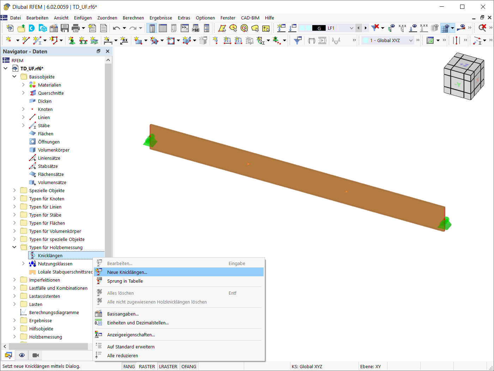This screenshot has width=494, height=371.
Task: Close the Navigator panel
Action: pyautogui.click(x=108, y=51)
